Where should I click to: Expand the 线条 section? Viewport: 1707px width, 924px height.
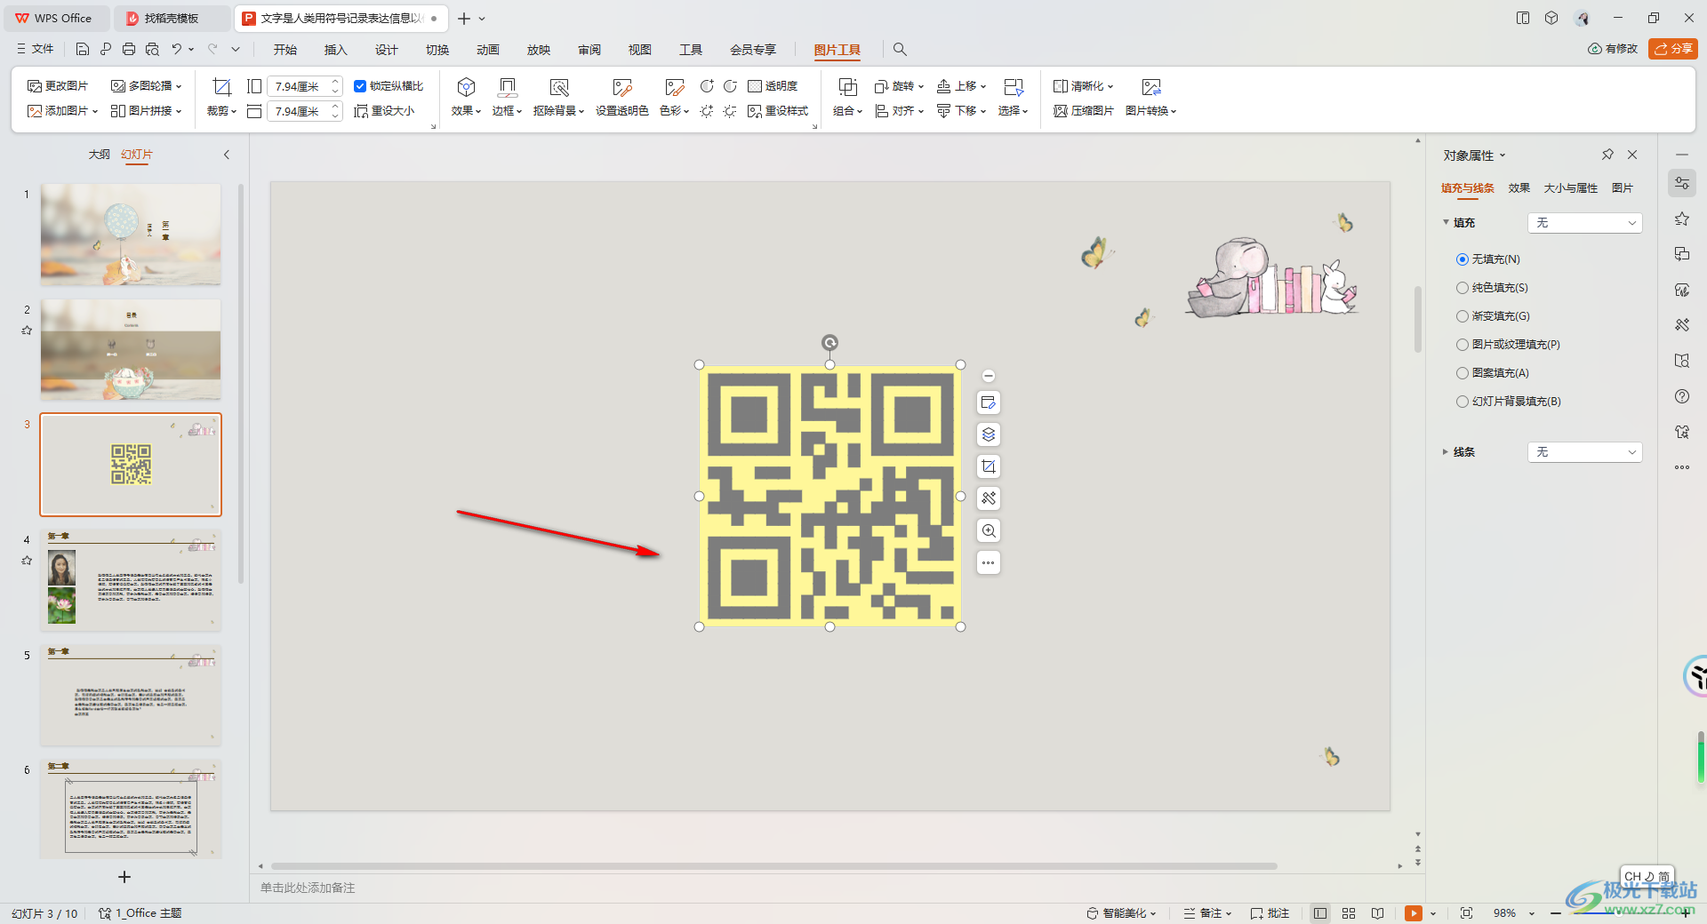tap(1446, 452)
